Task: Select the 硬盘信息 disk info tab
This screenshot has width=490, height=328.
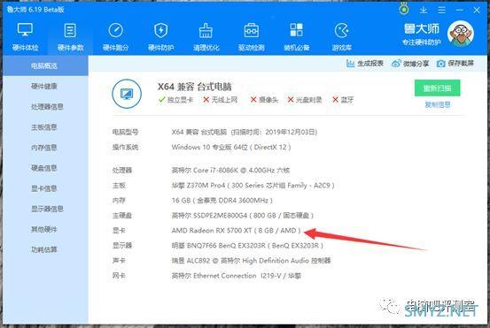Action: click(44, 168)
